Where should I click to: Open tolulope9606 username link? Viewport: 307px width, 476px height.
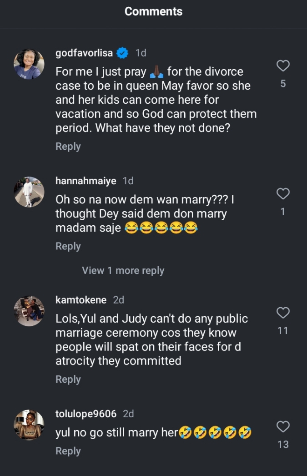click(x=86, y=414)
